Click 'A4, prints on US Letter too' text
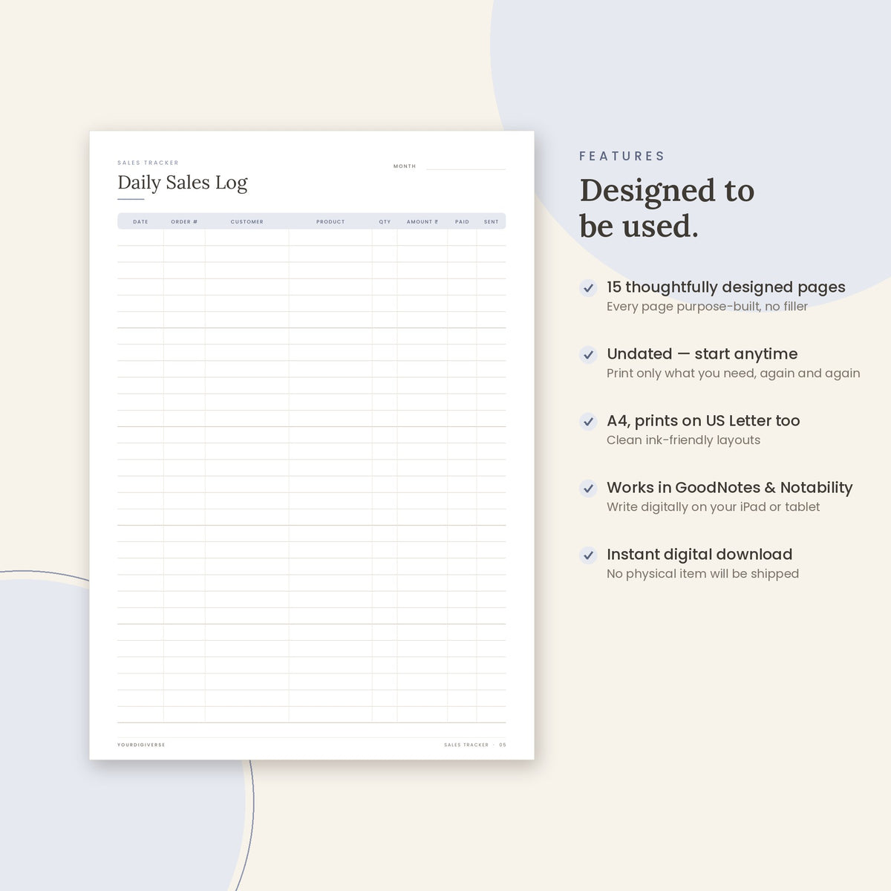Viewport: 891px width, 891px height. 703,421
